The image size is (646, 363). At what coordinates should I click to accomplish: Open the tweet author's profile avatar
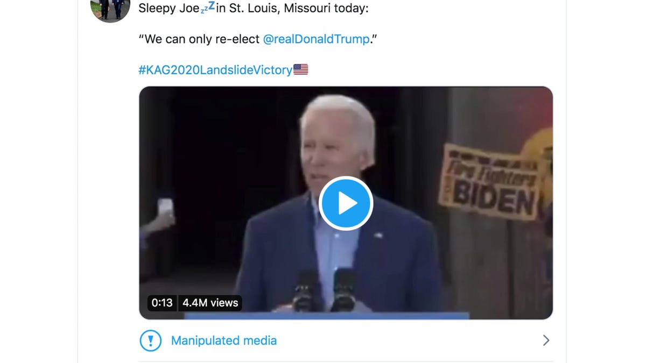click(x=110, y=10)
